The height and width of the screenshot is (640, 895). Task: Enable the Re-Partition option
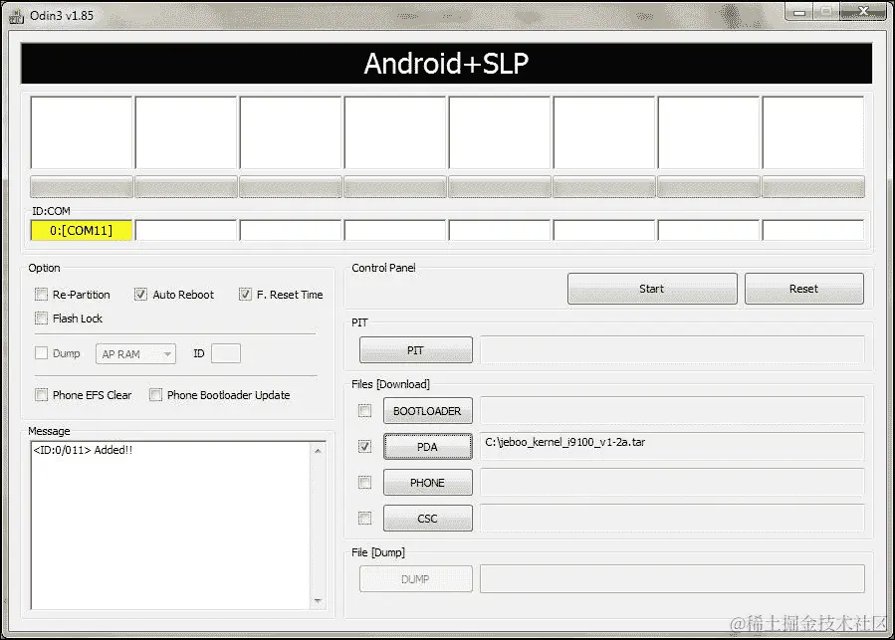(x=41, y=294)
